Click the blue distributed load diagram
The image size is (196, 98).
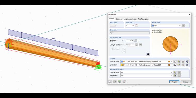click(53, 43)
